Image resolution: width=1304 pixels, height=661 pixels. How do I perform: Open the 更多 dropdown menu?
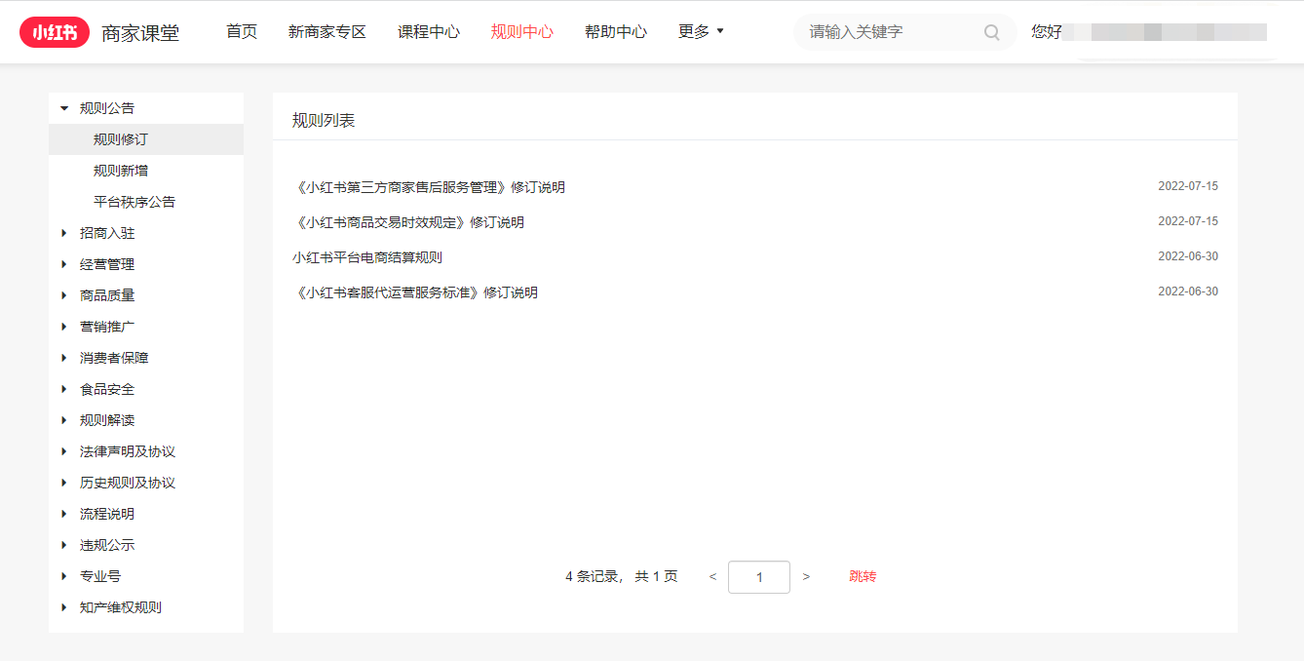(702, 32)
